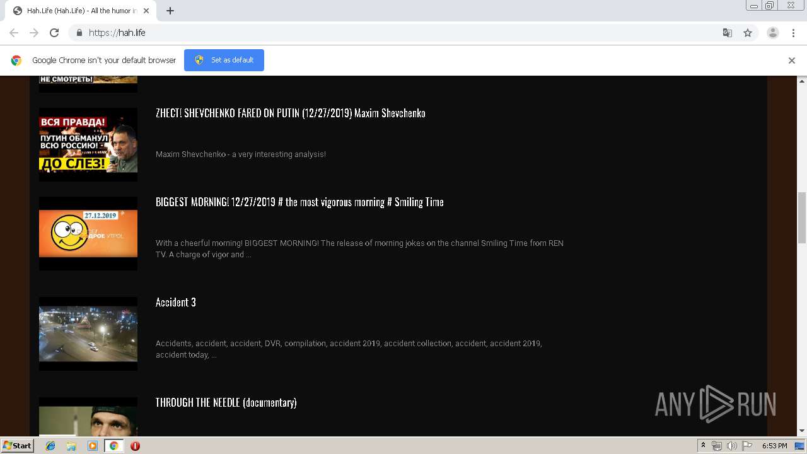Open the Windows Start menu
This screenshot has width=807, height=454.
(x=18, y=445)
